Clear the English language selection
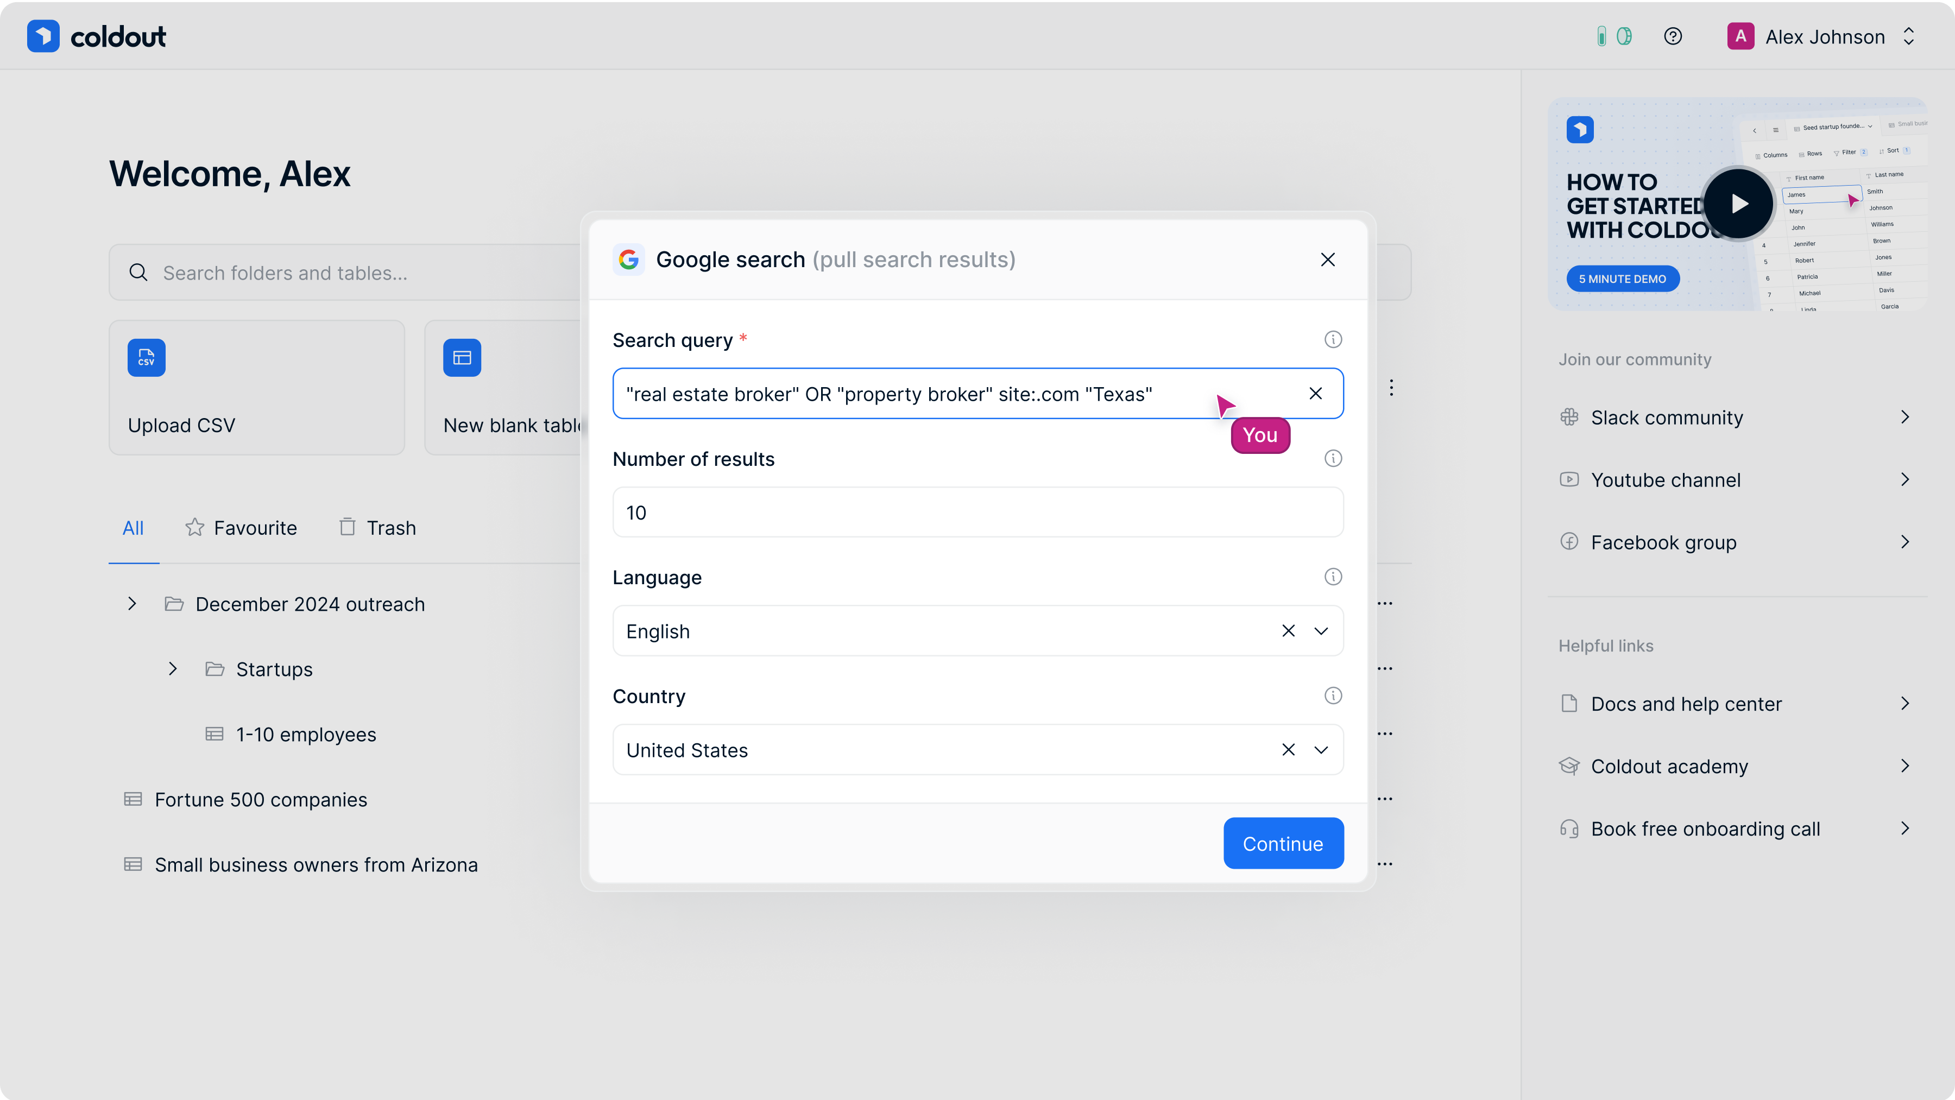 [1288, 631]
